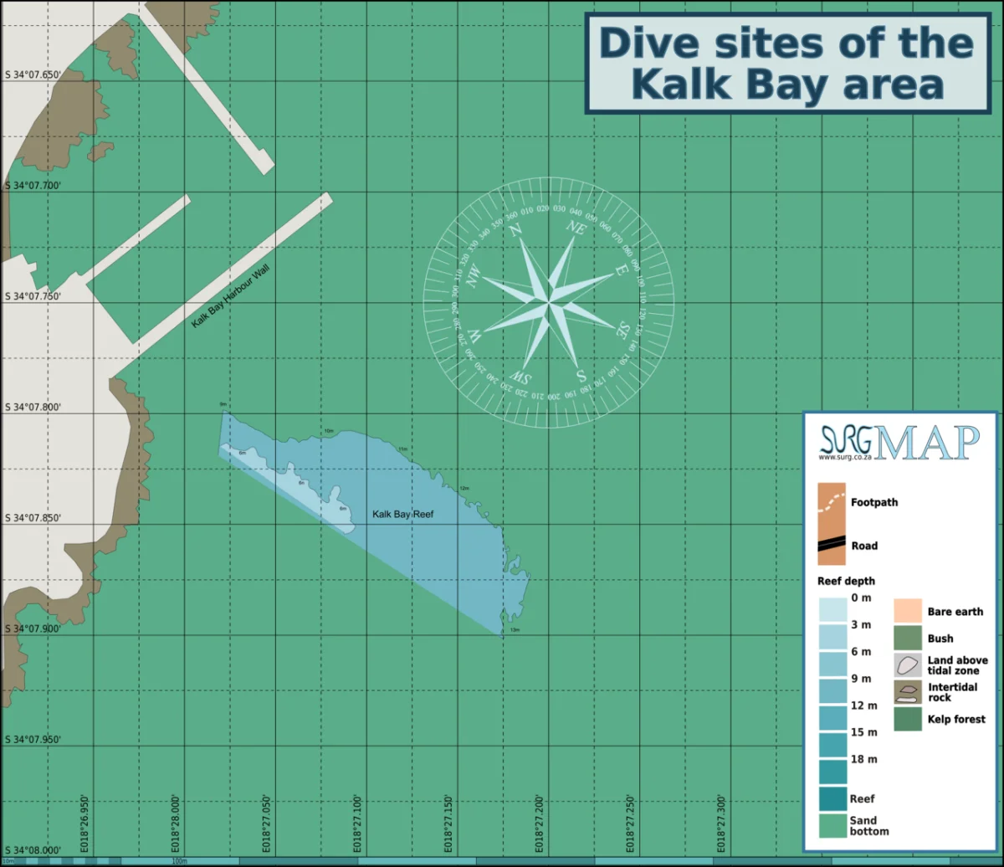
Task: Click the 'SW' letters on the compass rose
Action: point(520,378)
